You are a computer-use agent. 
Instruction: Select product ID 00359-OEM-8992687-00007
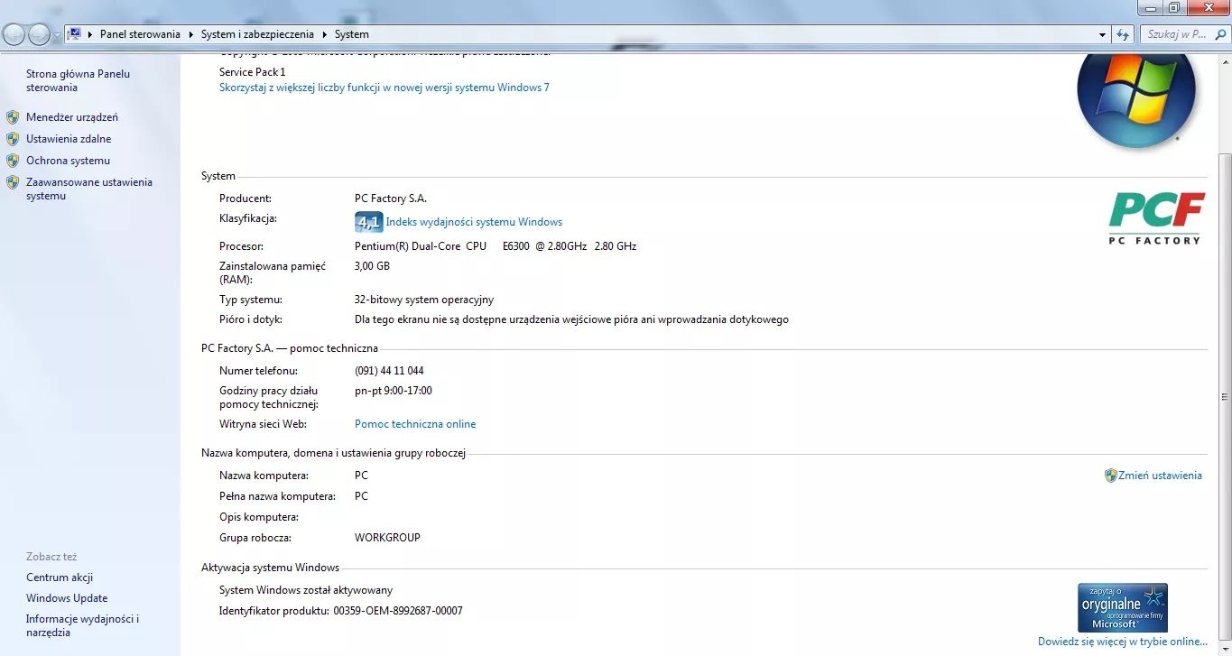pyautogui.click(x=398, y=611)
